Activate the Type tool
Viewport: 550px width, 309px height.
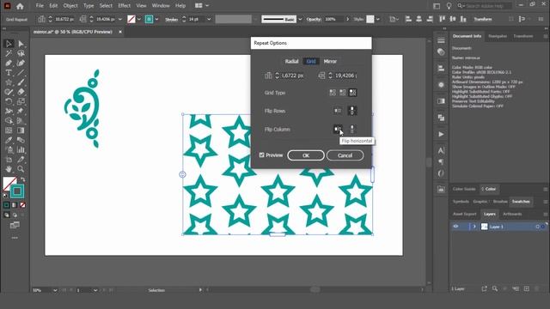coord(9,73)
